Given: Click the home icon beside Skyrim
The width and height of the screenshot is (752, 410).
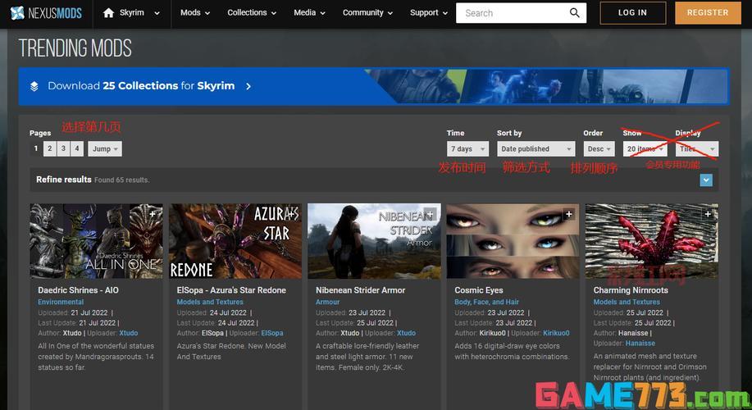Looking at the screenshot, I should pyautogui.click(x=108, y=13).
